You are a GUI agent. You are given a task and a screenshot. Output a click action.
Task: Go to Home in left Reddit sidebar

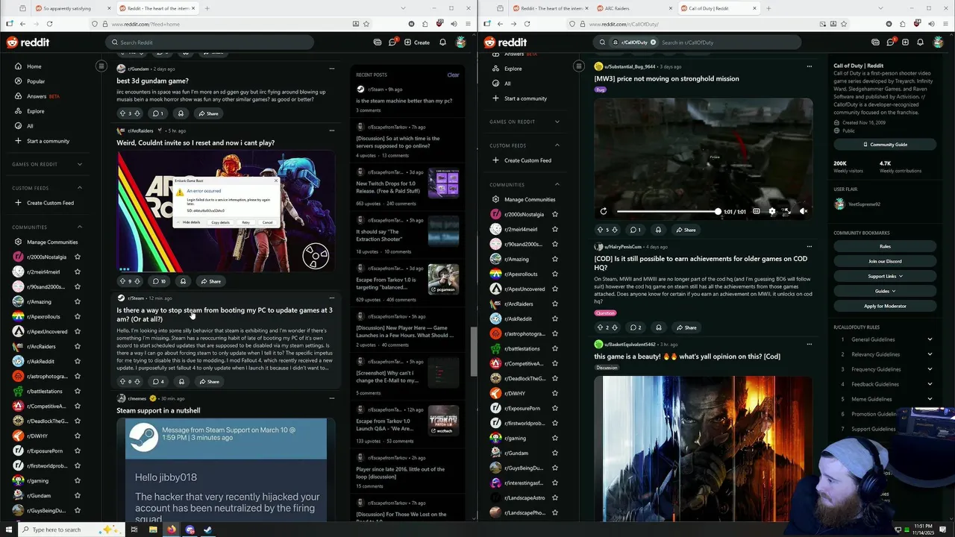(x=34, y=66)
